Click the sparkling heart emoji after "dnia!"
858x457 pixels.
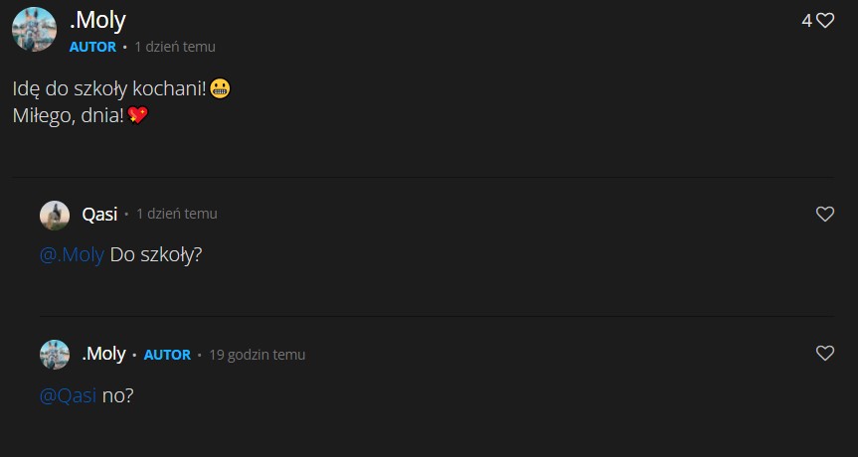pos(138,116)
